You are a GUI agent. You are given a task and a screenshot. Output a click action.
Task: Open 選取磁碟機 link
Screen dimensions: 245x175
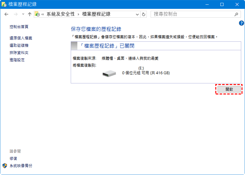19,45
